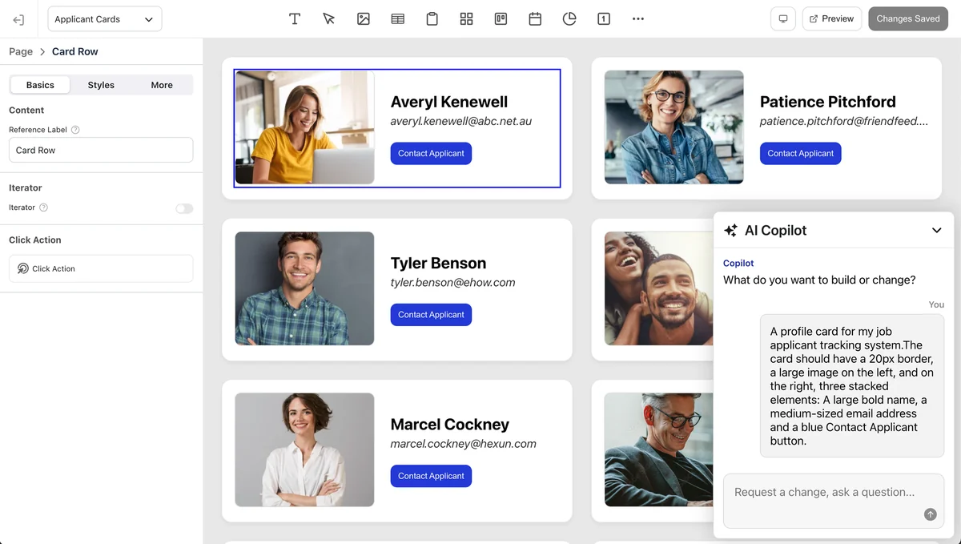Add a Table element from toolbar
Image resolution: width=961 pixels, height=544 pixels.
pos(398,18)
